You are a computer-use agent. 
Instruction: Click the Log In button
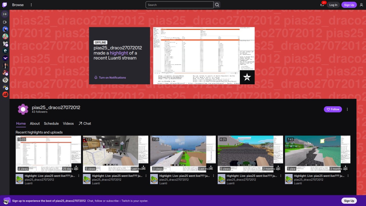(333, 5)
